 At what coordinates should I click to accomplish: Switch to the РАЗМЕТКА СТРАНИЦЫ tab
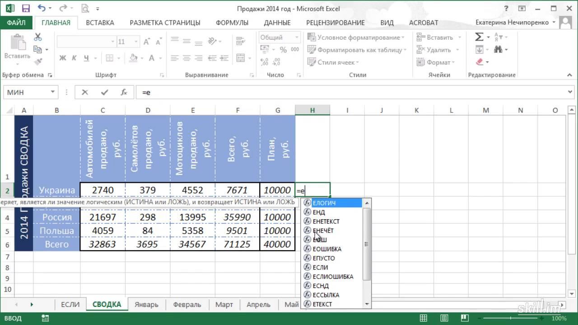pos(165,23)
